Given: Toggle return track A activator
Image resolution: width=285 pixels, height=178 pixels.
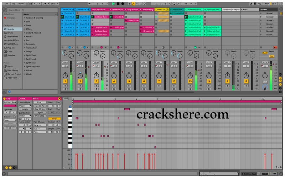Looking at the screenshot, I should click(x=227, y=82).
